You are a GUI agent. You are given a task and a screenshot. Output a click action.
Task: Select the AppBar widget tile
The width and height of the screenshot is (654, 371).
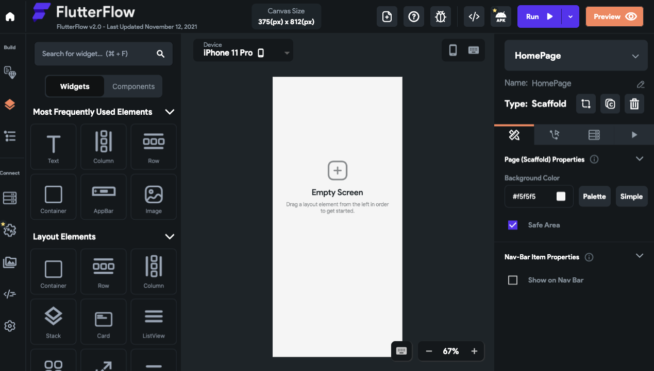coord(104,197)
